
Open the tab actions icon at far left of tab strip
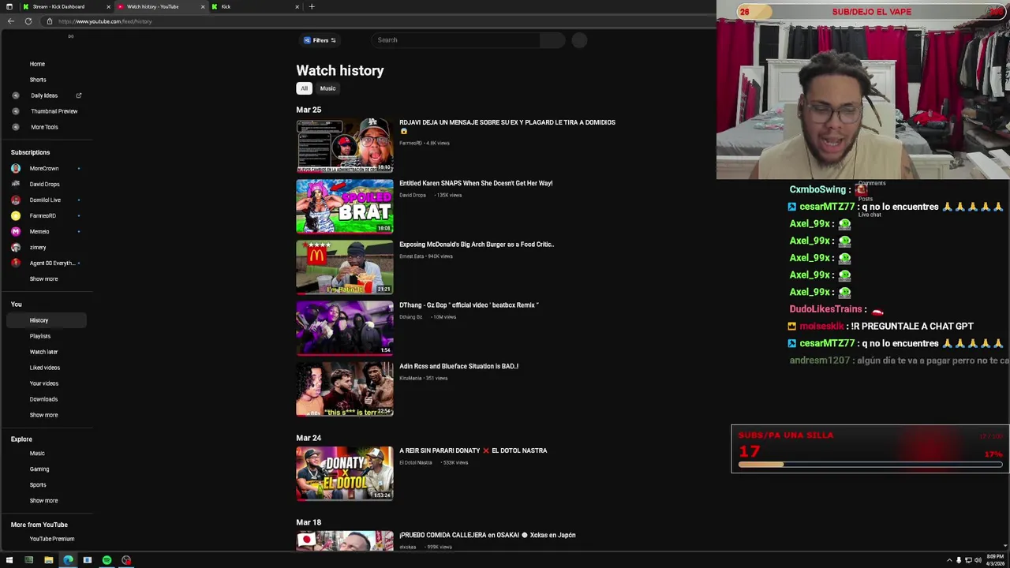coord(9,6)
